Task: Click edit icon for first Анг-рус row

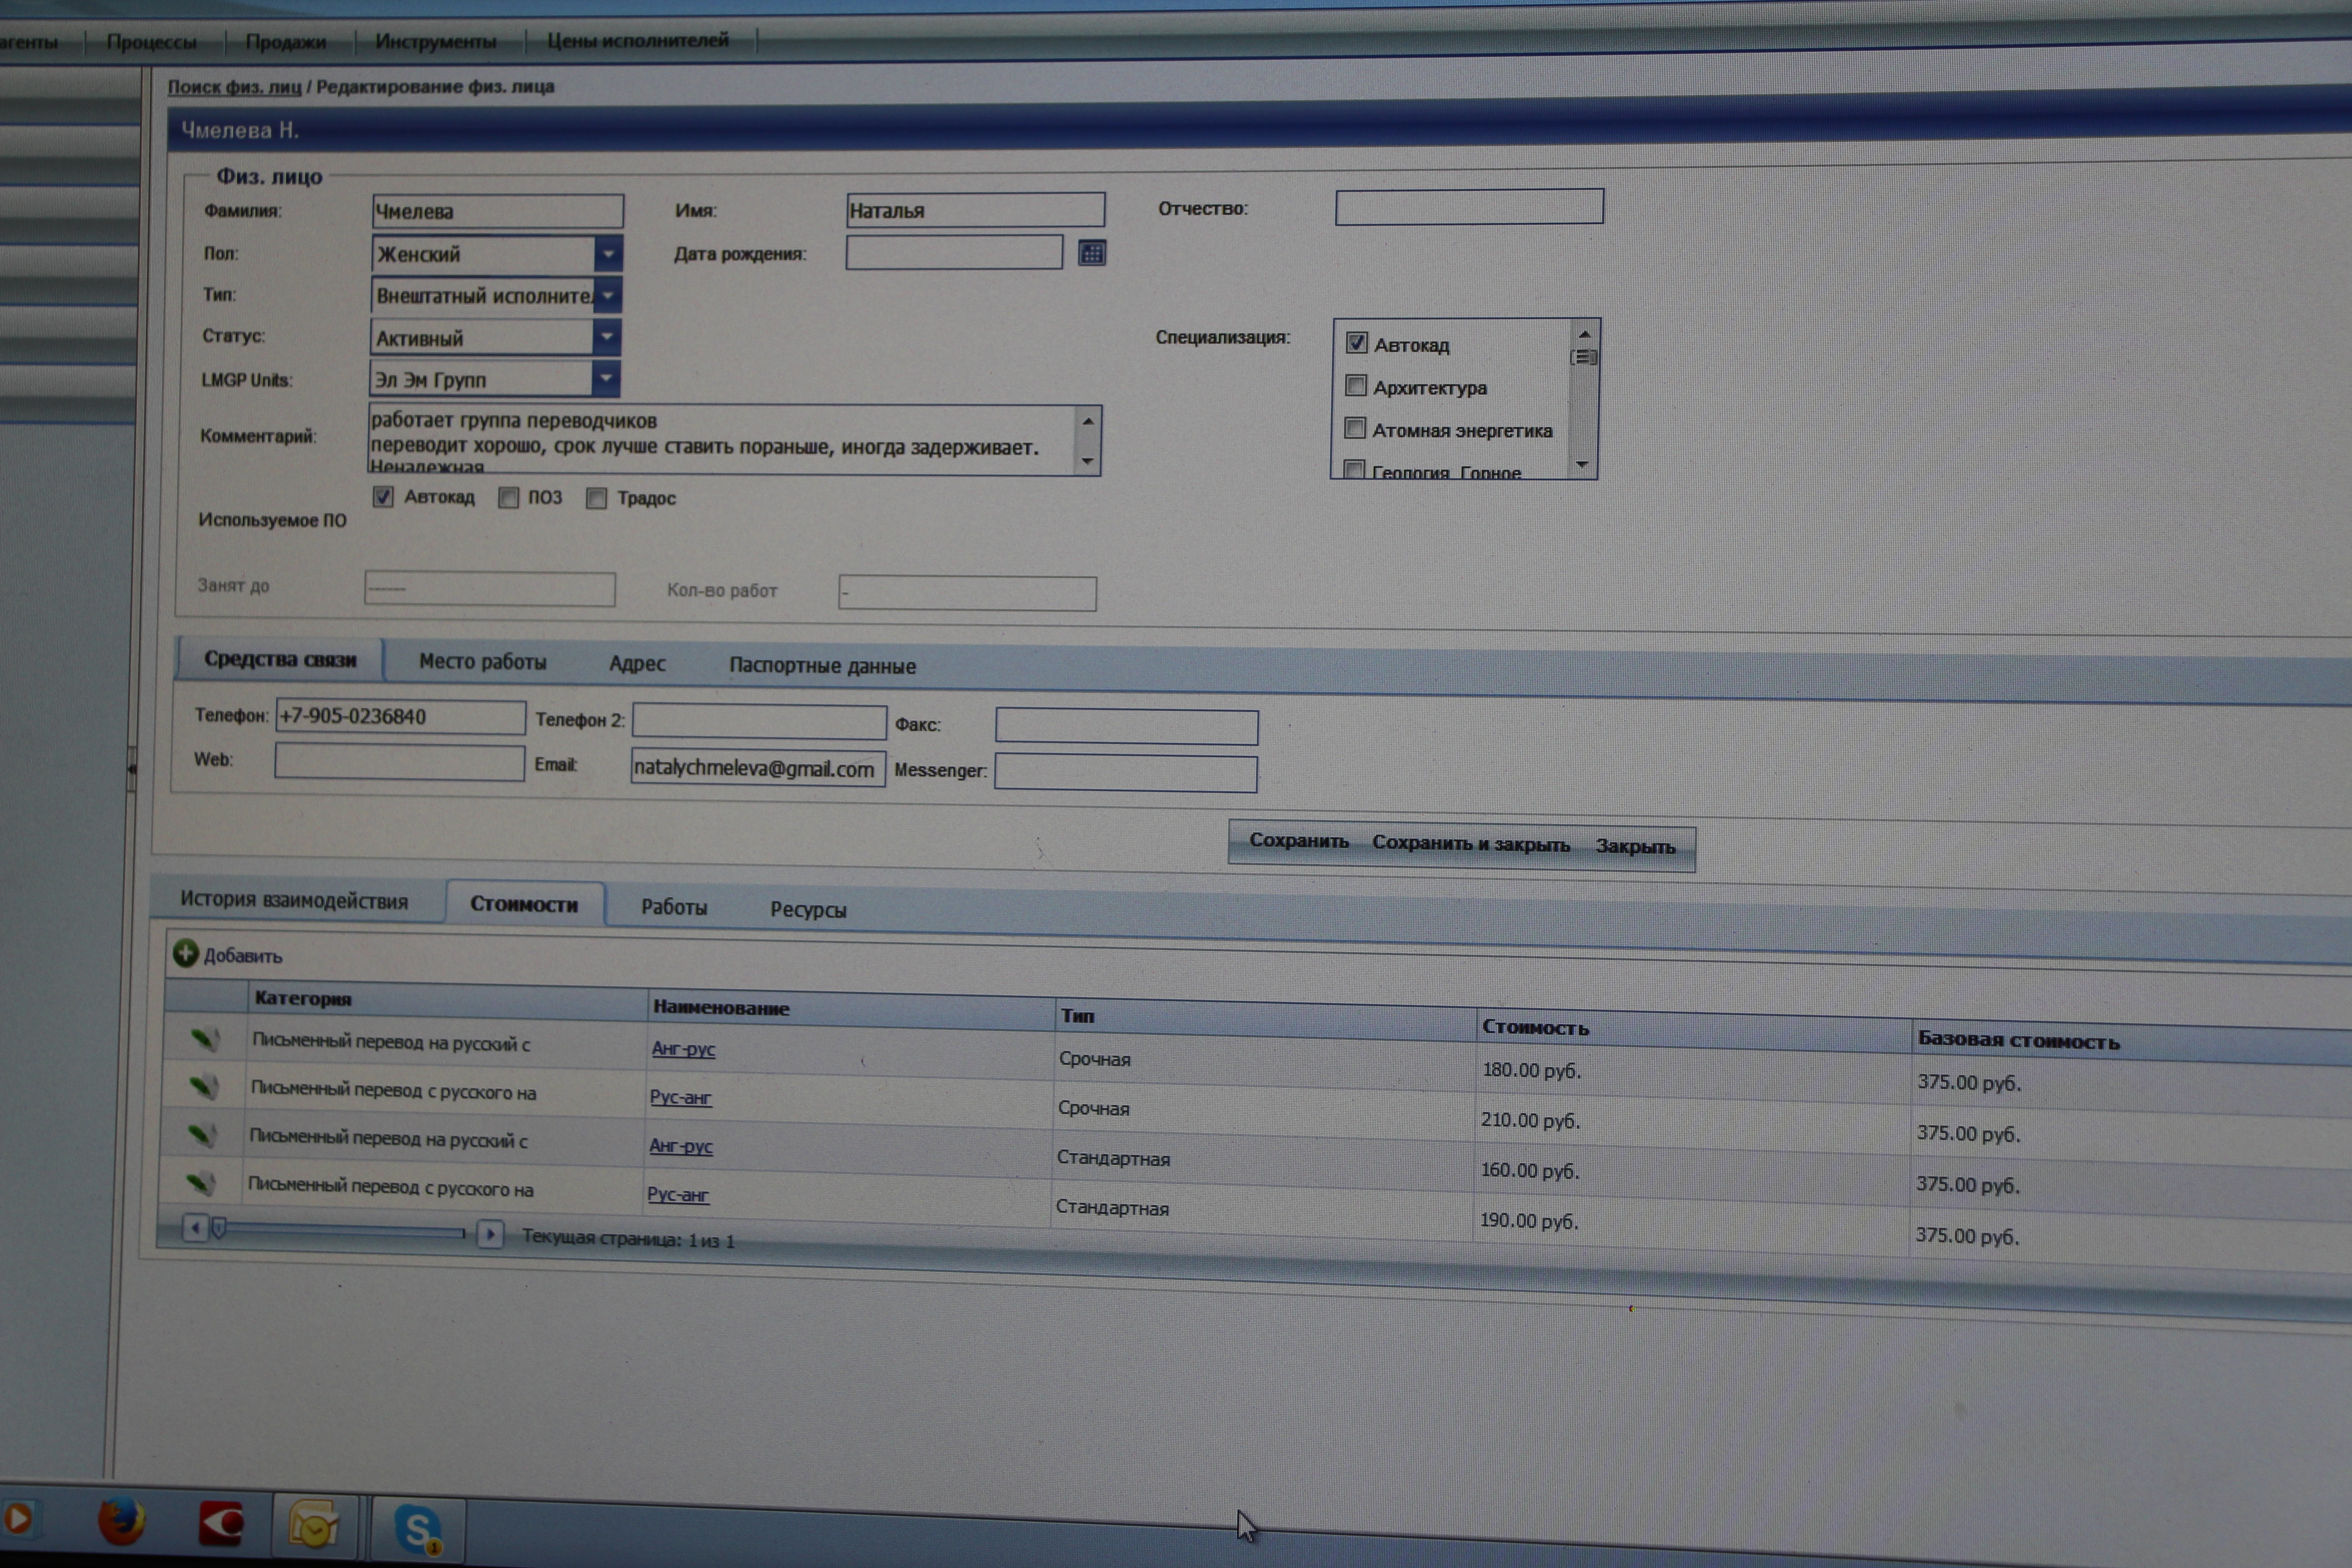Action: pos(204,1039)
